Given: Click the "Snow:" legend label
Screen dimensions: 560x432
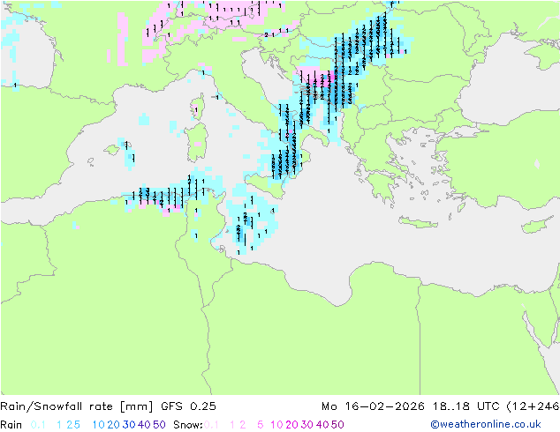Looking at the screenshot, I should click(188, 425).
